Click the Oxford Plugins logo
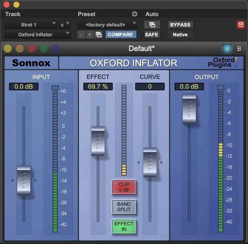The image size is (248, 244). pyautogui.click(x=222, y=63)
